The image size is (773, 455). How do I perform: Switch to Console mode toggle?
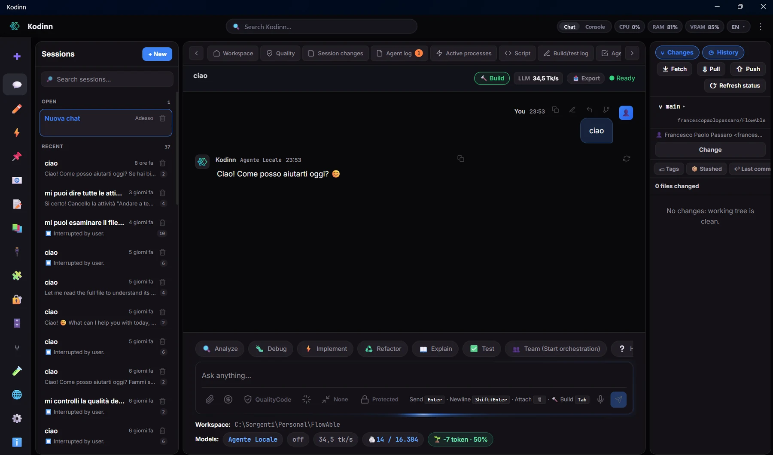click(x=595, y=27)
